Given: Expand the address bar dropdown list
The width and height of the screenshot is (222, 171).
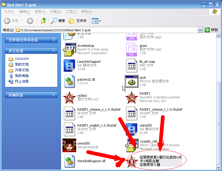Looking at the screenshot, I should point(200,30).
